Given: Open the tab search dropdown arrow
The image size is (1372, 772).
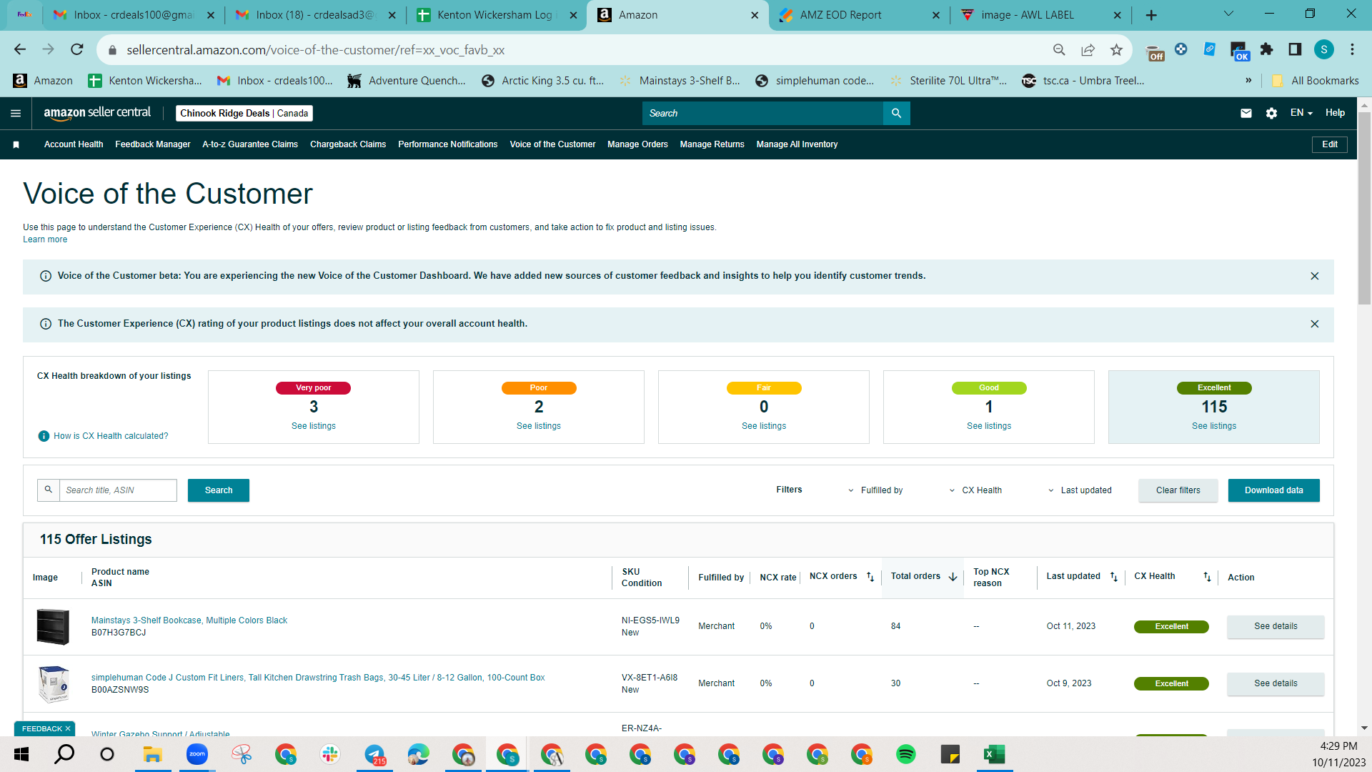Looking at the screenshot, I should click(1228, 14).
